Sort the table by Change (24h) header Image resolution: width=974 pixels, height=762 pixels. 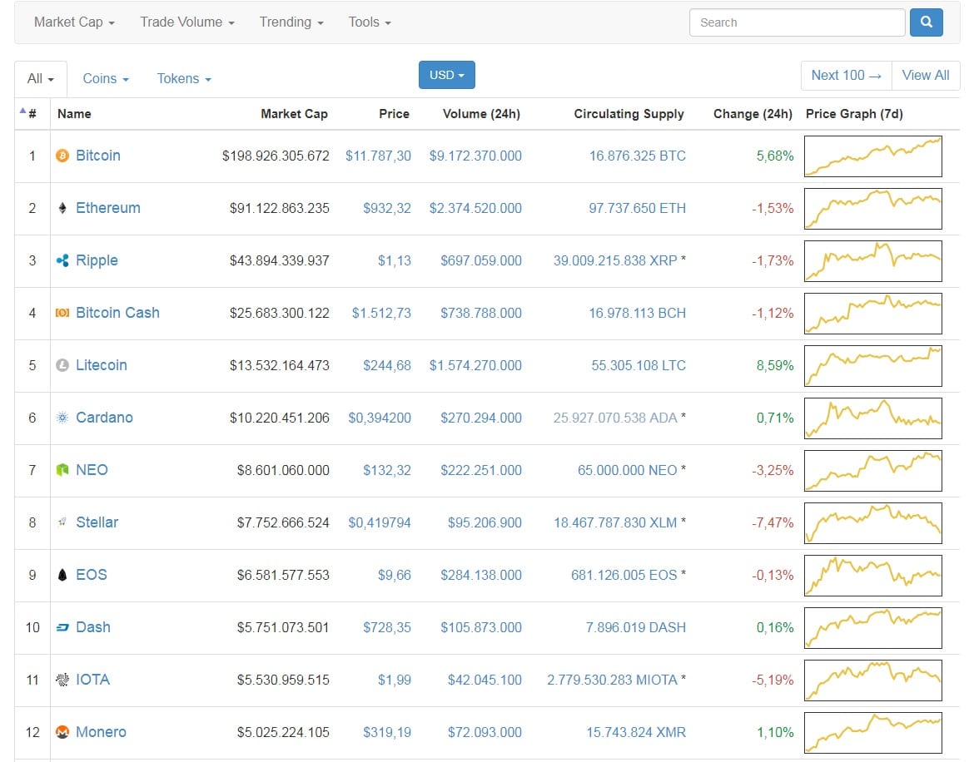click(x=753, y=114)
